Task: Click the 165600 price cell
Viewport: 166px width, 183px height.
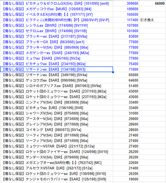Action: (126, 14)
